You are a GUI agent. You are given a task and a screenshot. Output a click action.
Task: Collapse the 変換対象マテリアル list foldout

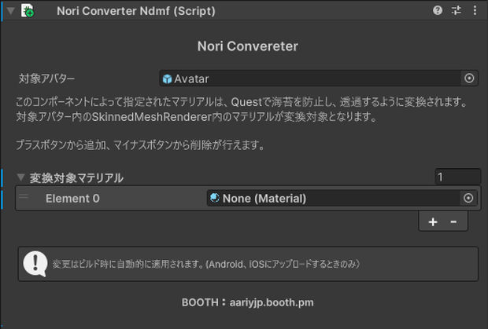point(20,177)
